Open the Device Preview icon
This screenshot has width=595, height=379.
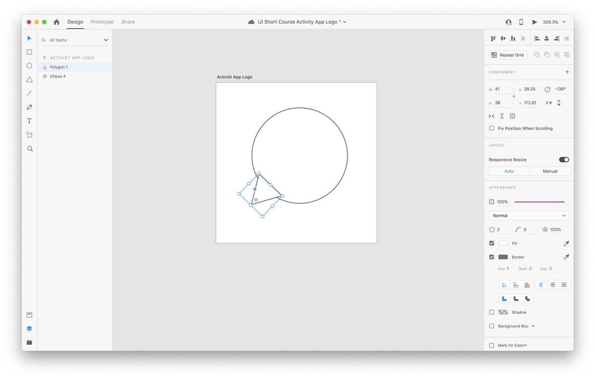coord(521,22)
